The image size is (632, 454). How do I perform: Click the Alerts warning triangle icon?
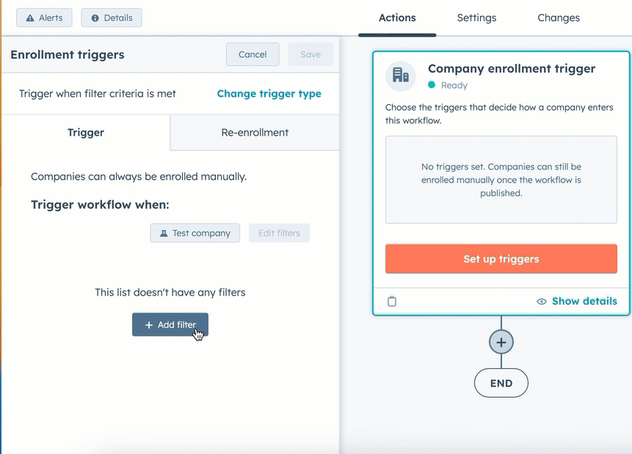[31, 18]
